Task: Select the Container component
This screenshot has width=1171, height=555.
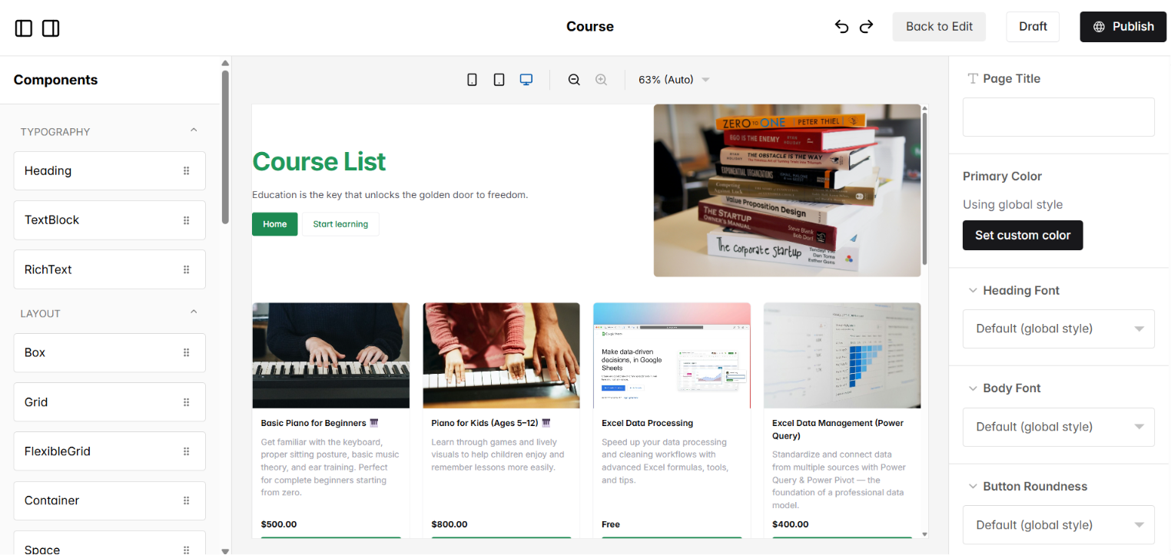Action: (110, 500)
